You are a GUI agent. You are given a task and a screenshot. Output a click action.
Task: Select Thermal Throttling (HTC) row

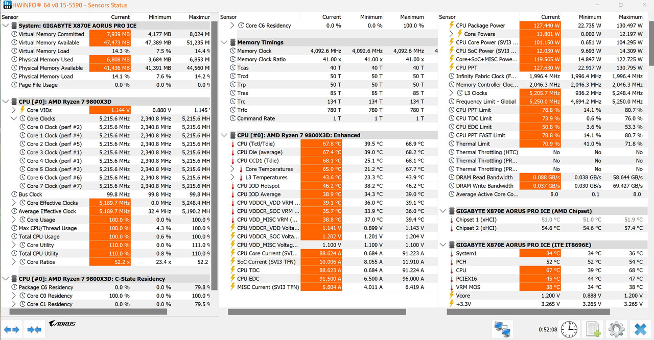click(544, 152)
